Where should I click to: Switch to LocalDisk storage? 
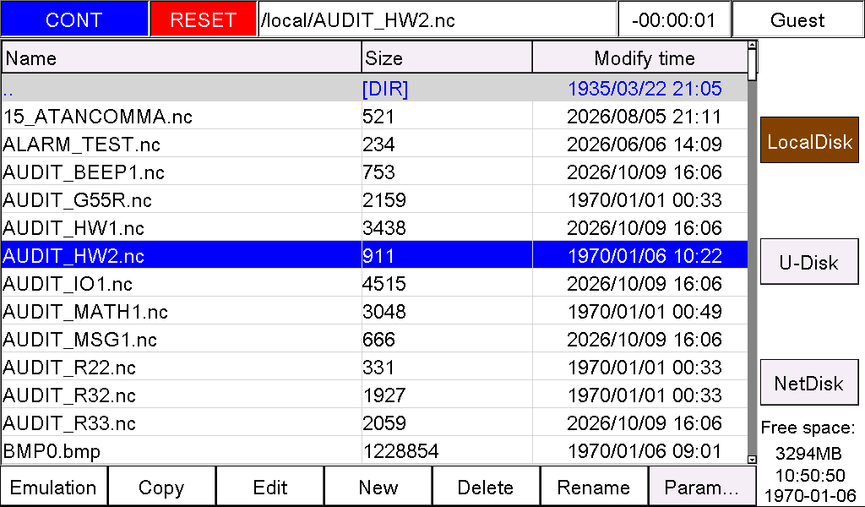tap(809, 140)
